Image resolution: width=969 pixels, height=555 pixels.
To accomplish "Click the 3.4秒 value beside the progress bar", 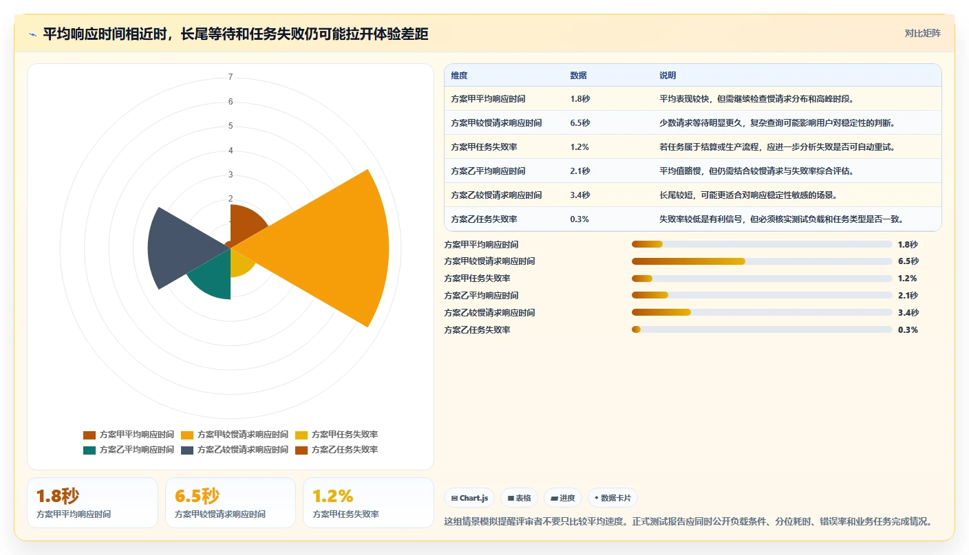I will (908, 313).
